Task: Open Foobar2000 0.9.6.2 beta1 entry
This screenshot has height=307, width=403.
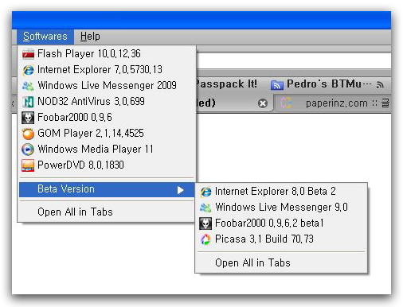Action: 281,223
